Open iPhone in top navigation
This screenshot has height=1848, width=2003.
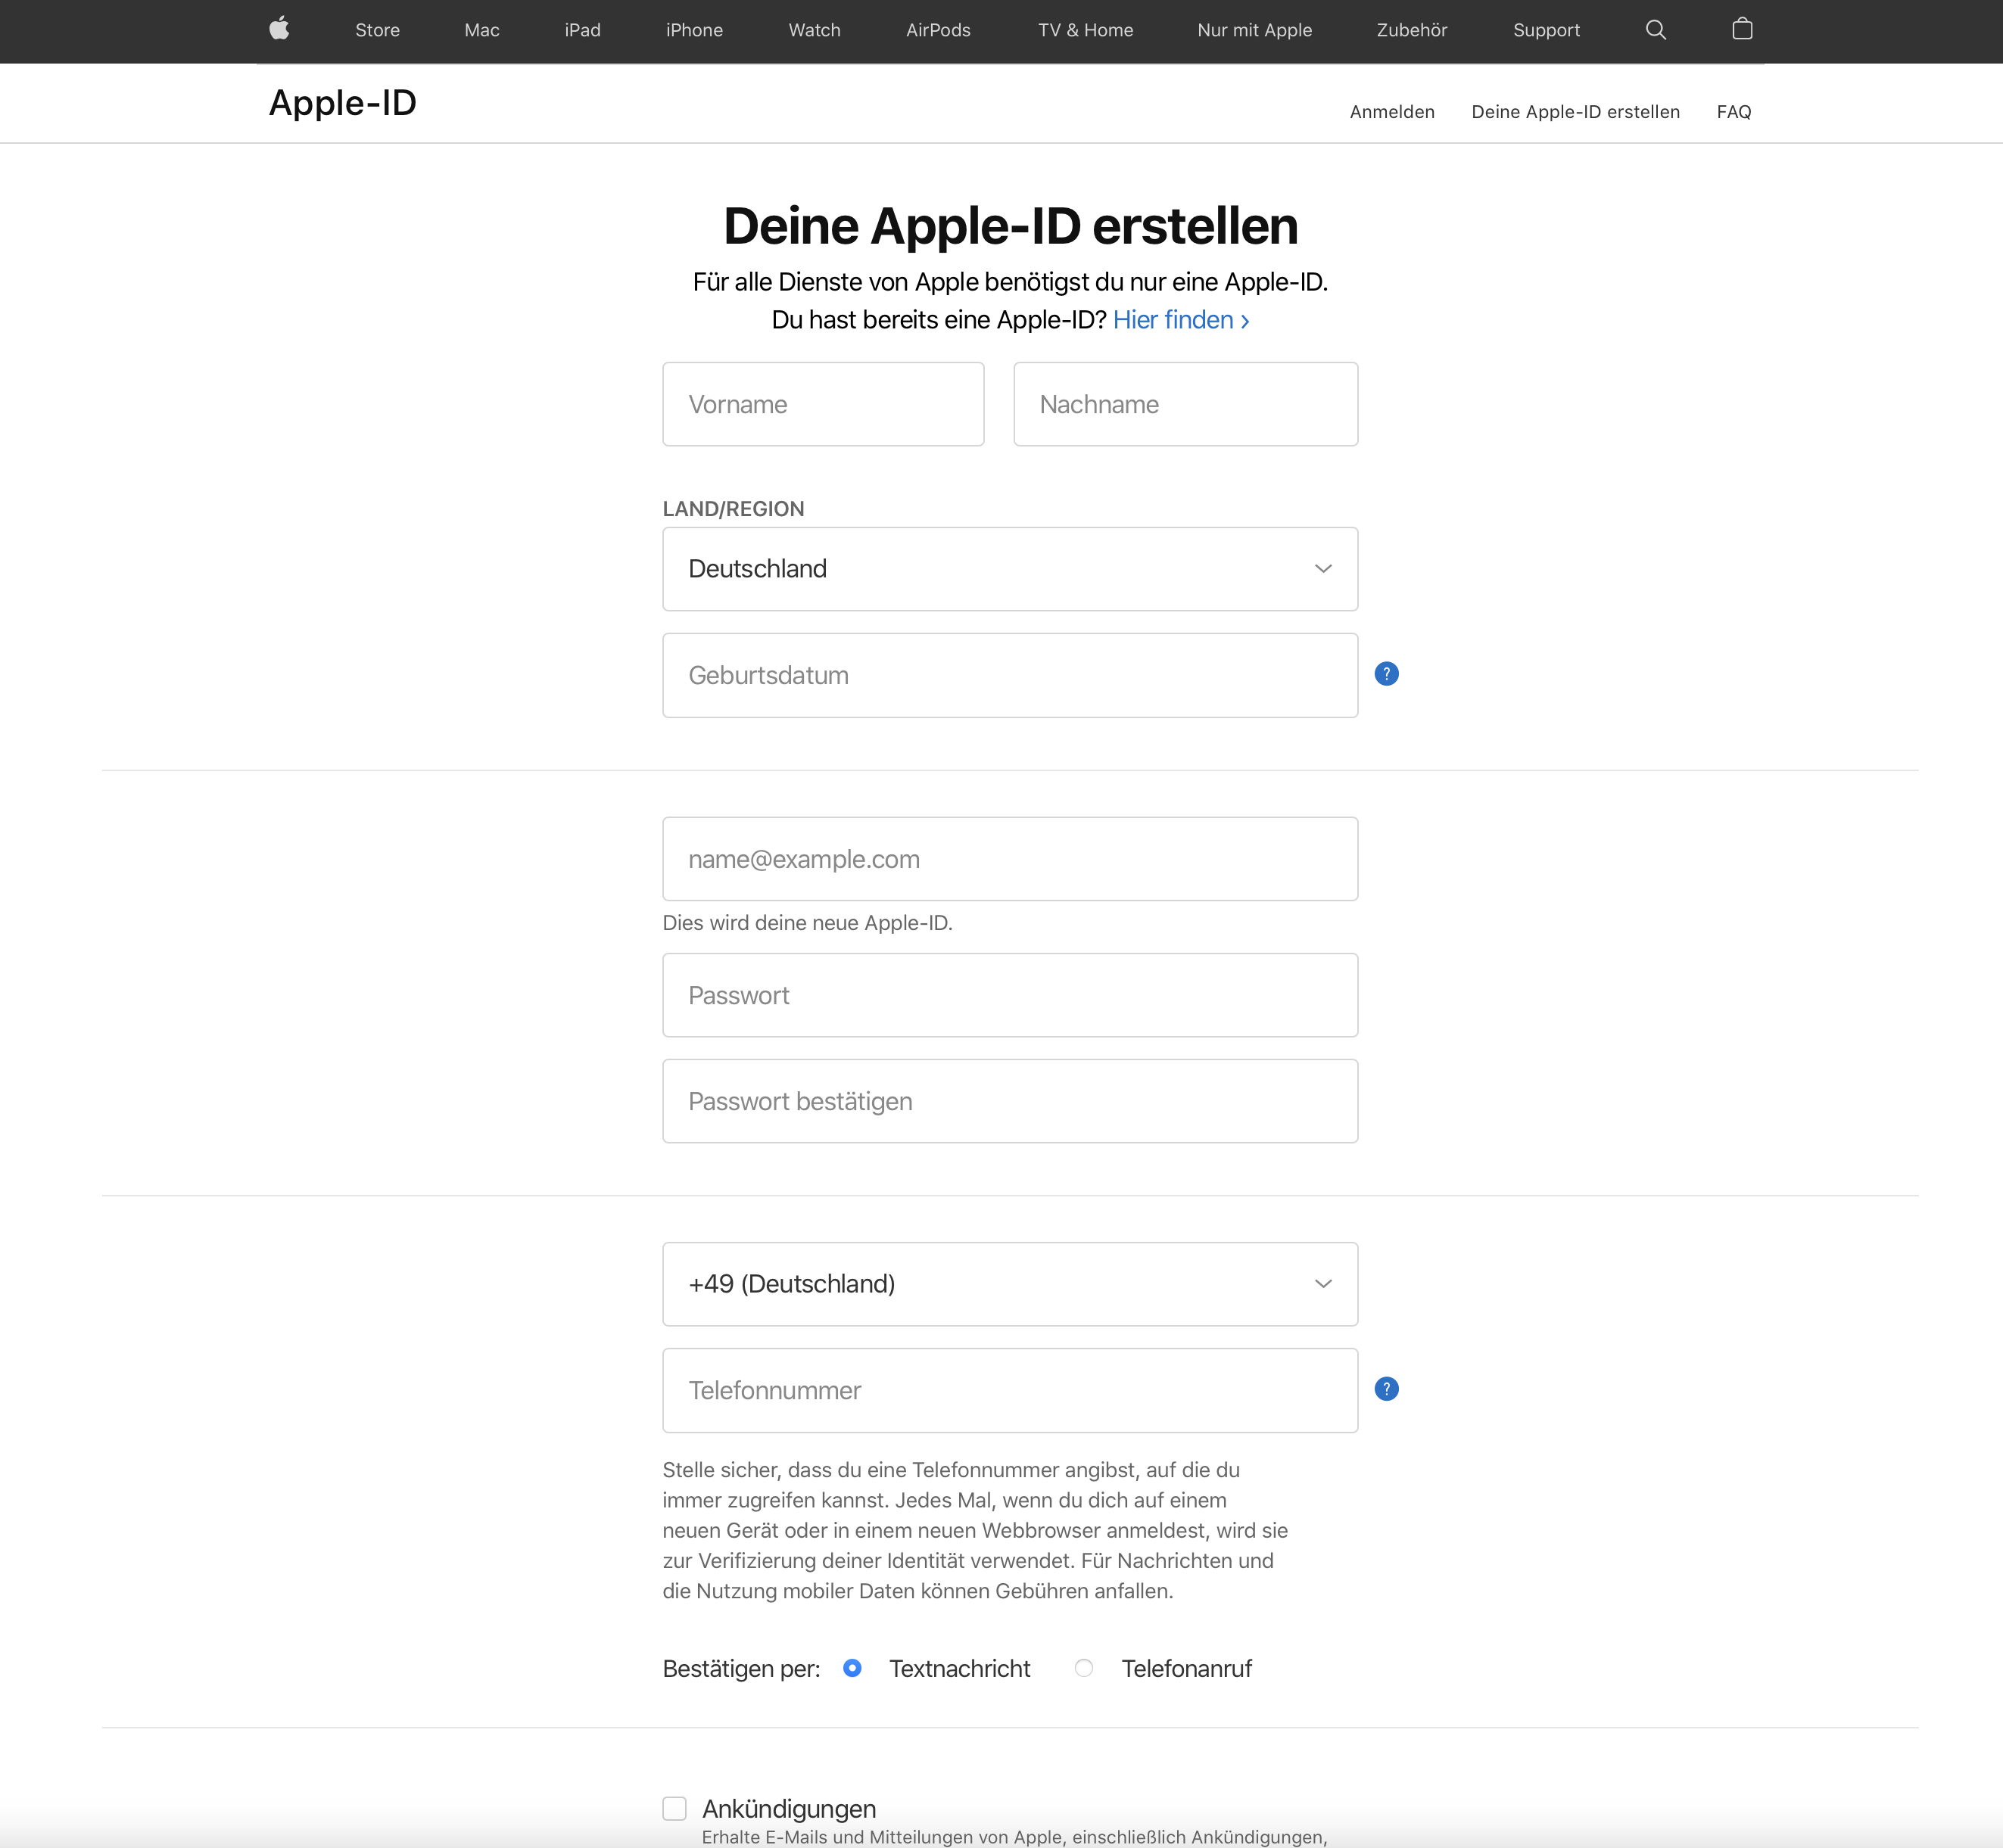[694, 30]
